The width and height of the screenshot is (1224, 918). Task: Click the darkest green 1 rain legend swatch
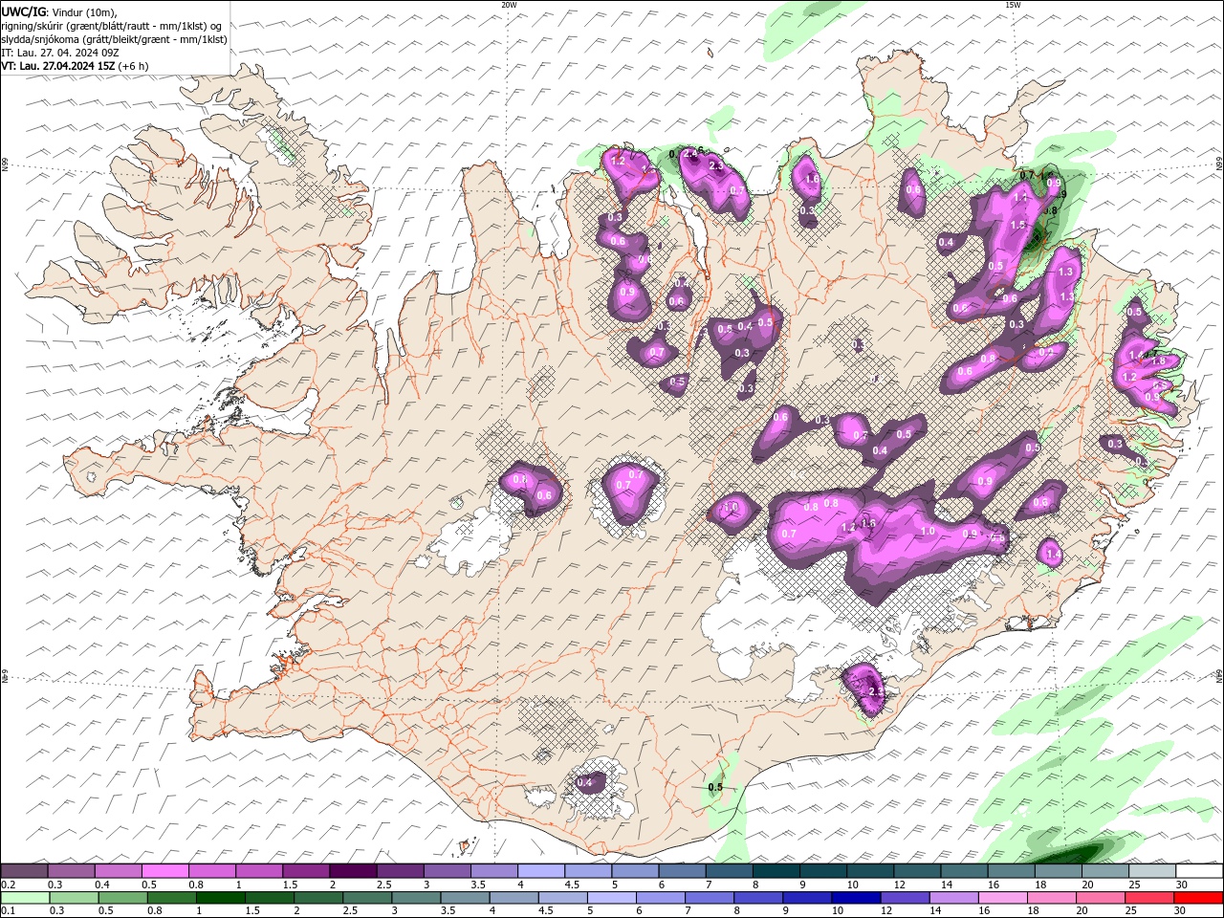[220, 898]
